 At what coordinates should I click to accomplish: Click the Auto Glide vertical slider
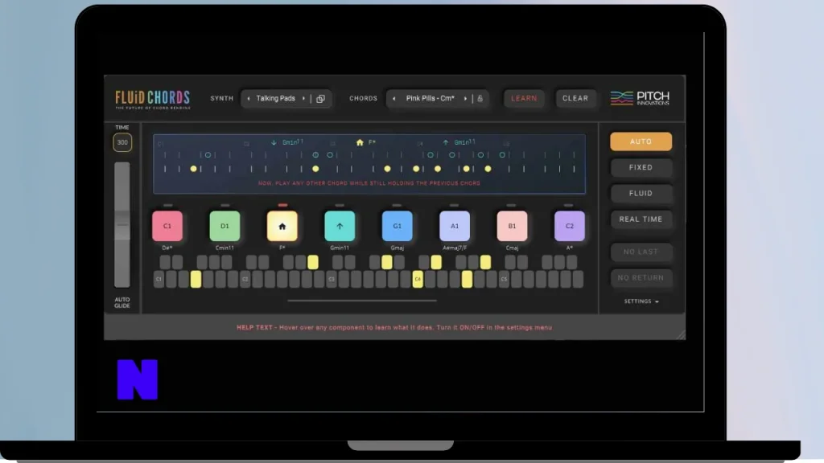(122, 225)
